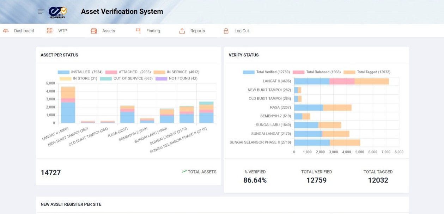Toggle Total Tagged legend item

click(x=367, y=72)
